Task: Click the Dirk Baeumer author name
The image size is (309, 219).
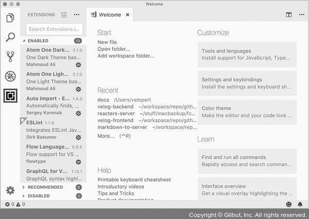Action: pos(41,137)
